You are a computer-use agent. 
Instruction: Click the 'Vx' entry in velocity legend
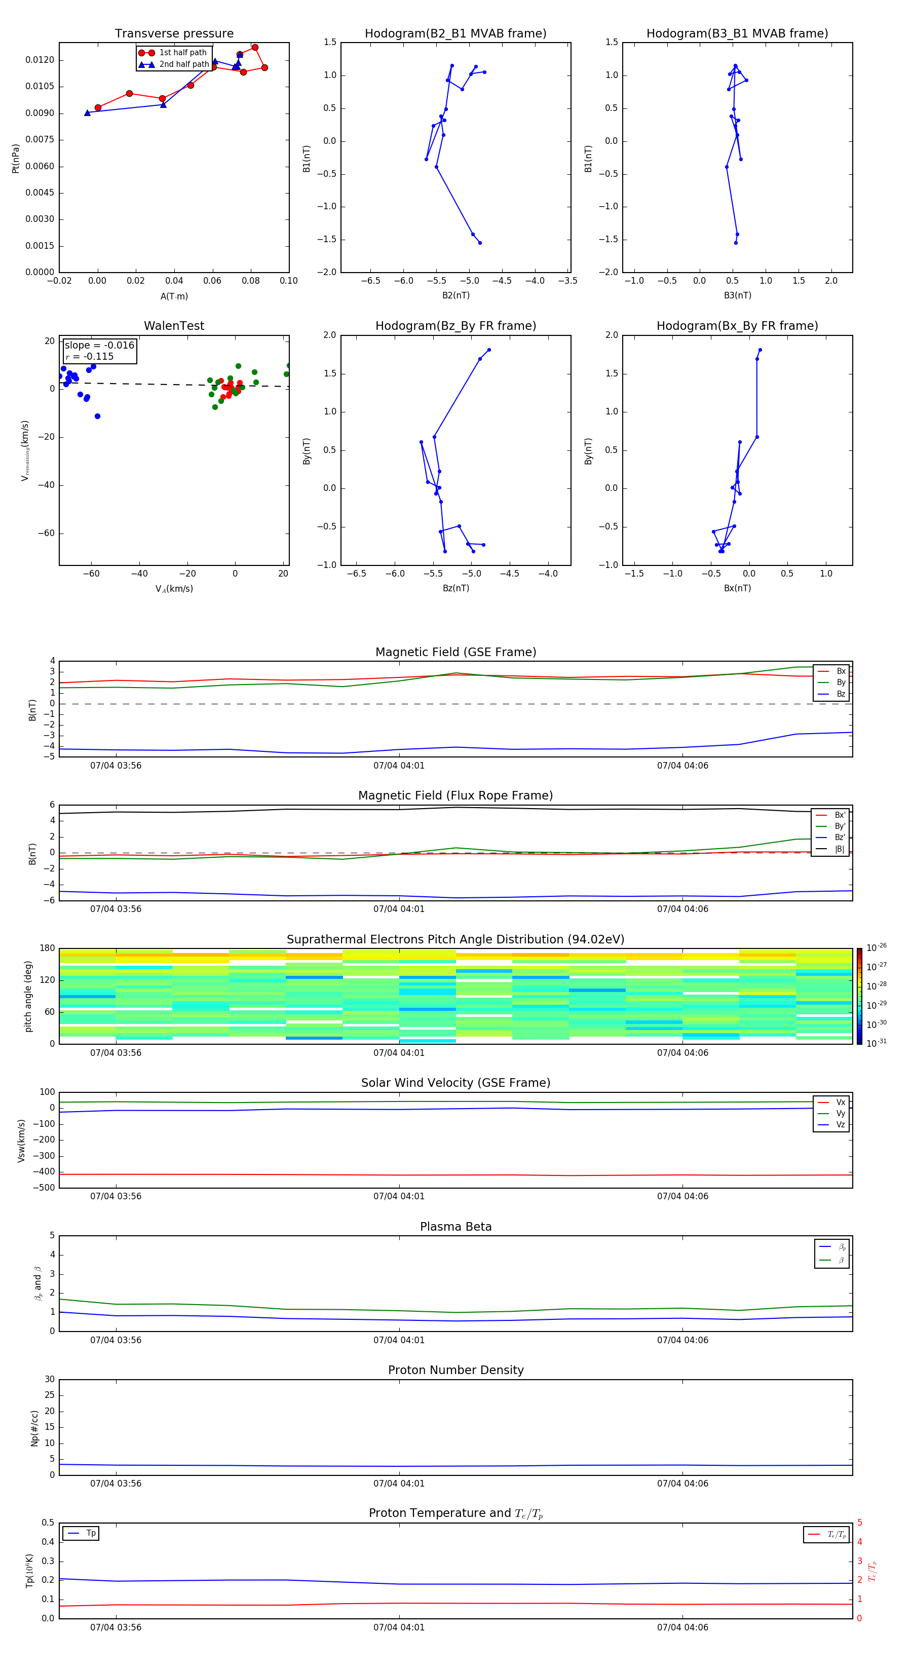pos(832,1102)
